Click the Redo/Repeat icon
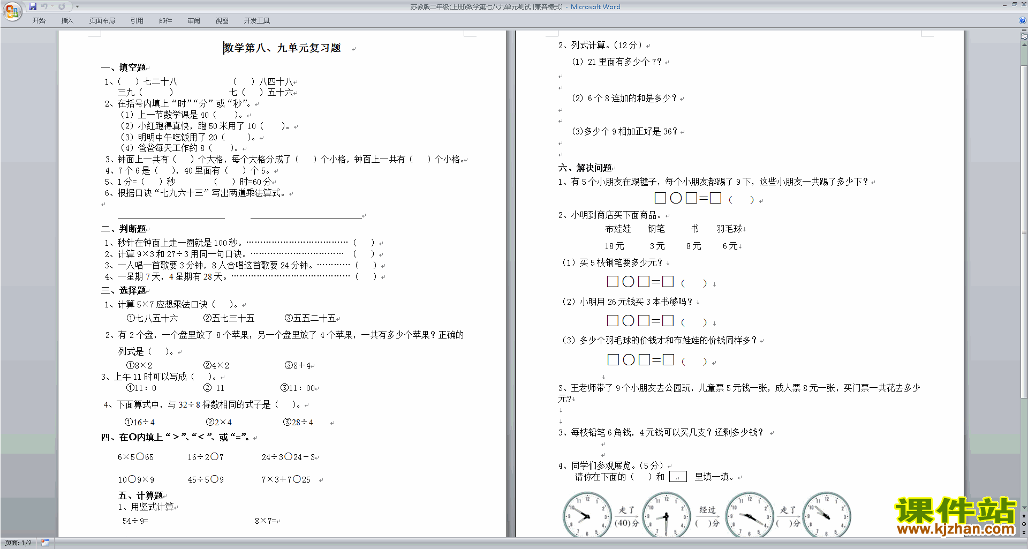Viewport: 1028px width, 549px height. [x=62, y=6]
